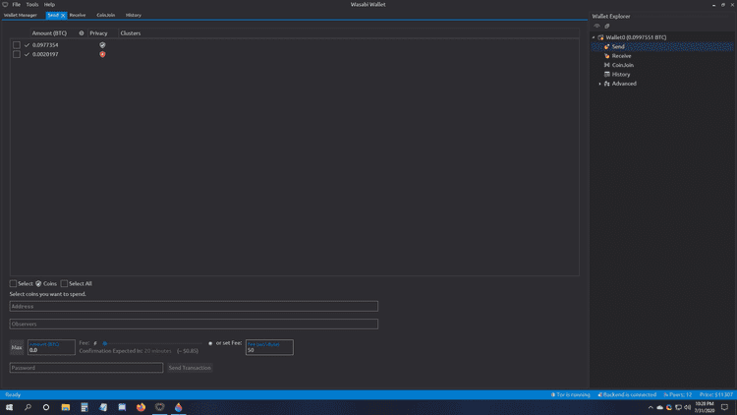Click in the Observers input field
Image resolution: width=737 pixels, height=415 pixels.
[x=194, y=324]
